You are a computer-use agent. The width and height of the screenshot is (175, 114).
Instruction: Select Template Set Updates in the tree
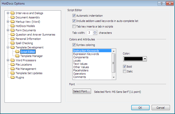click(x=29, y=73)
